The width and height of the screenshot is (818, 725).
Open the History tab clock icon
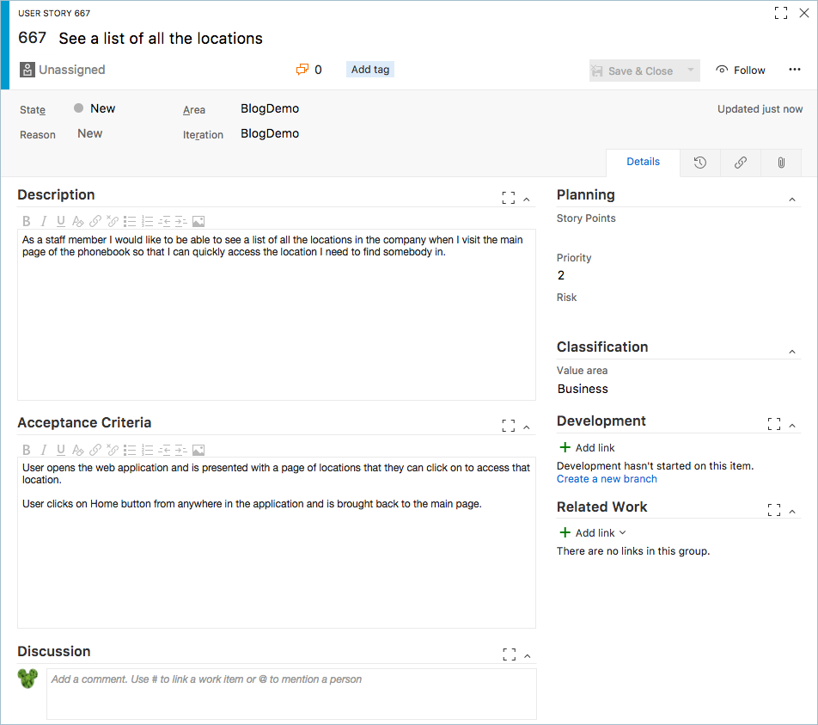coord(700,163)
